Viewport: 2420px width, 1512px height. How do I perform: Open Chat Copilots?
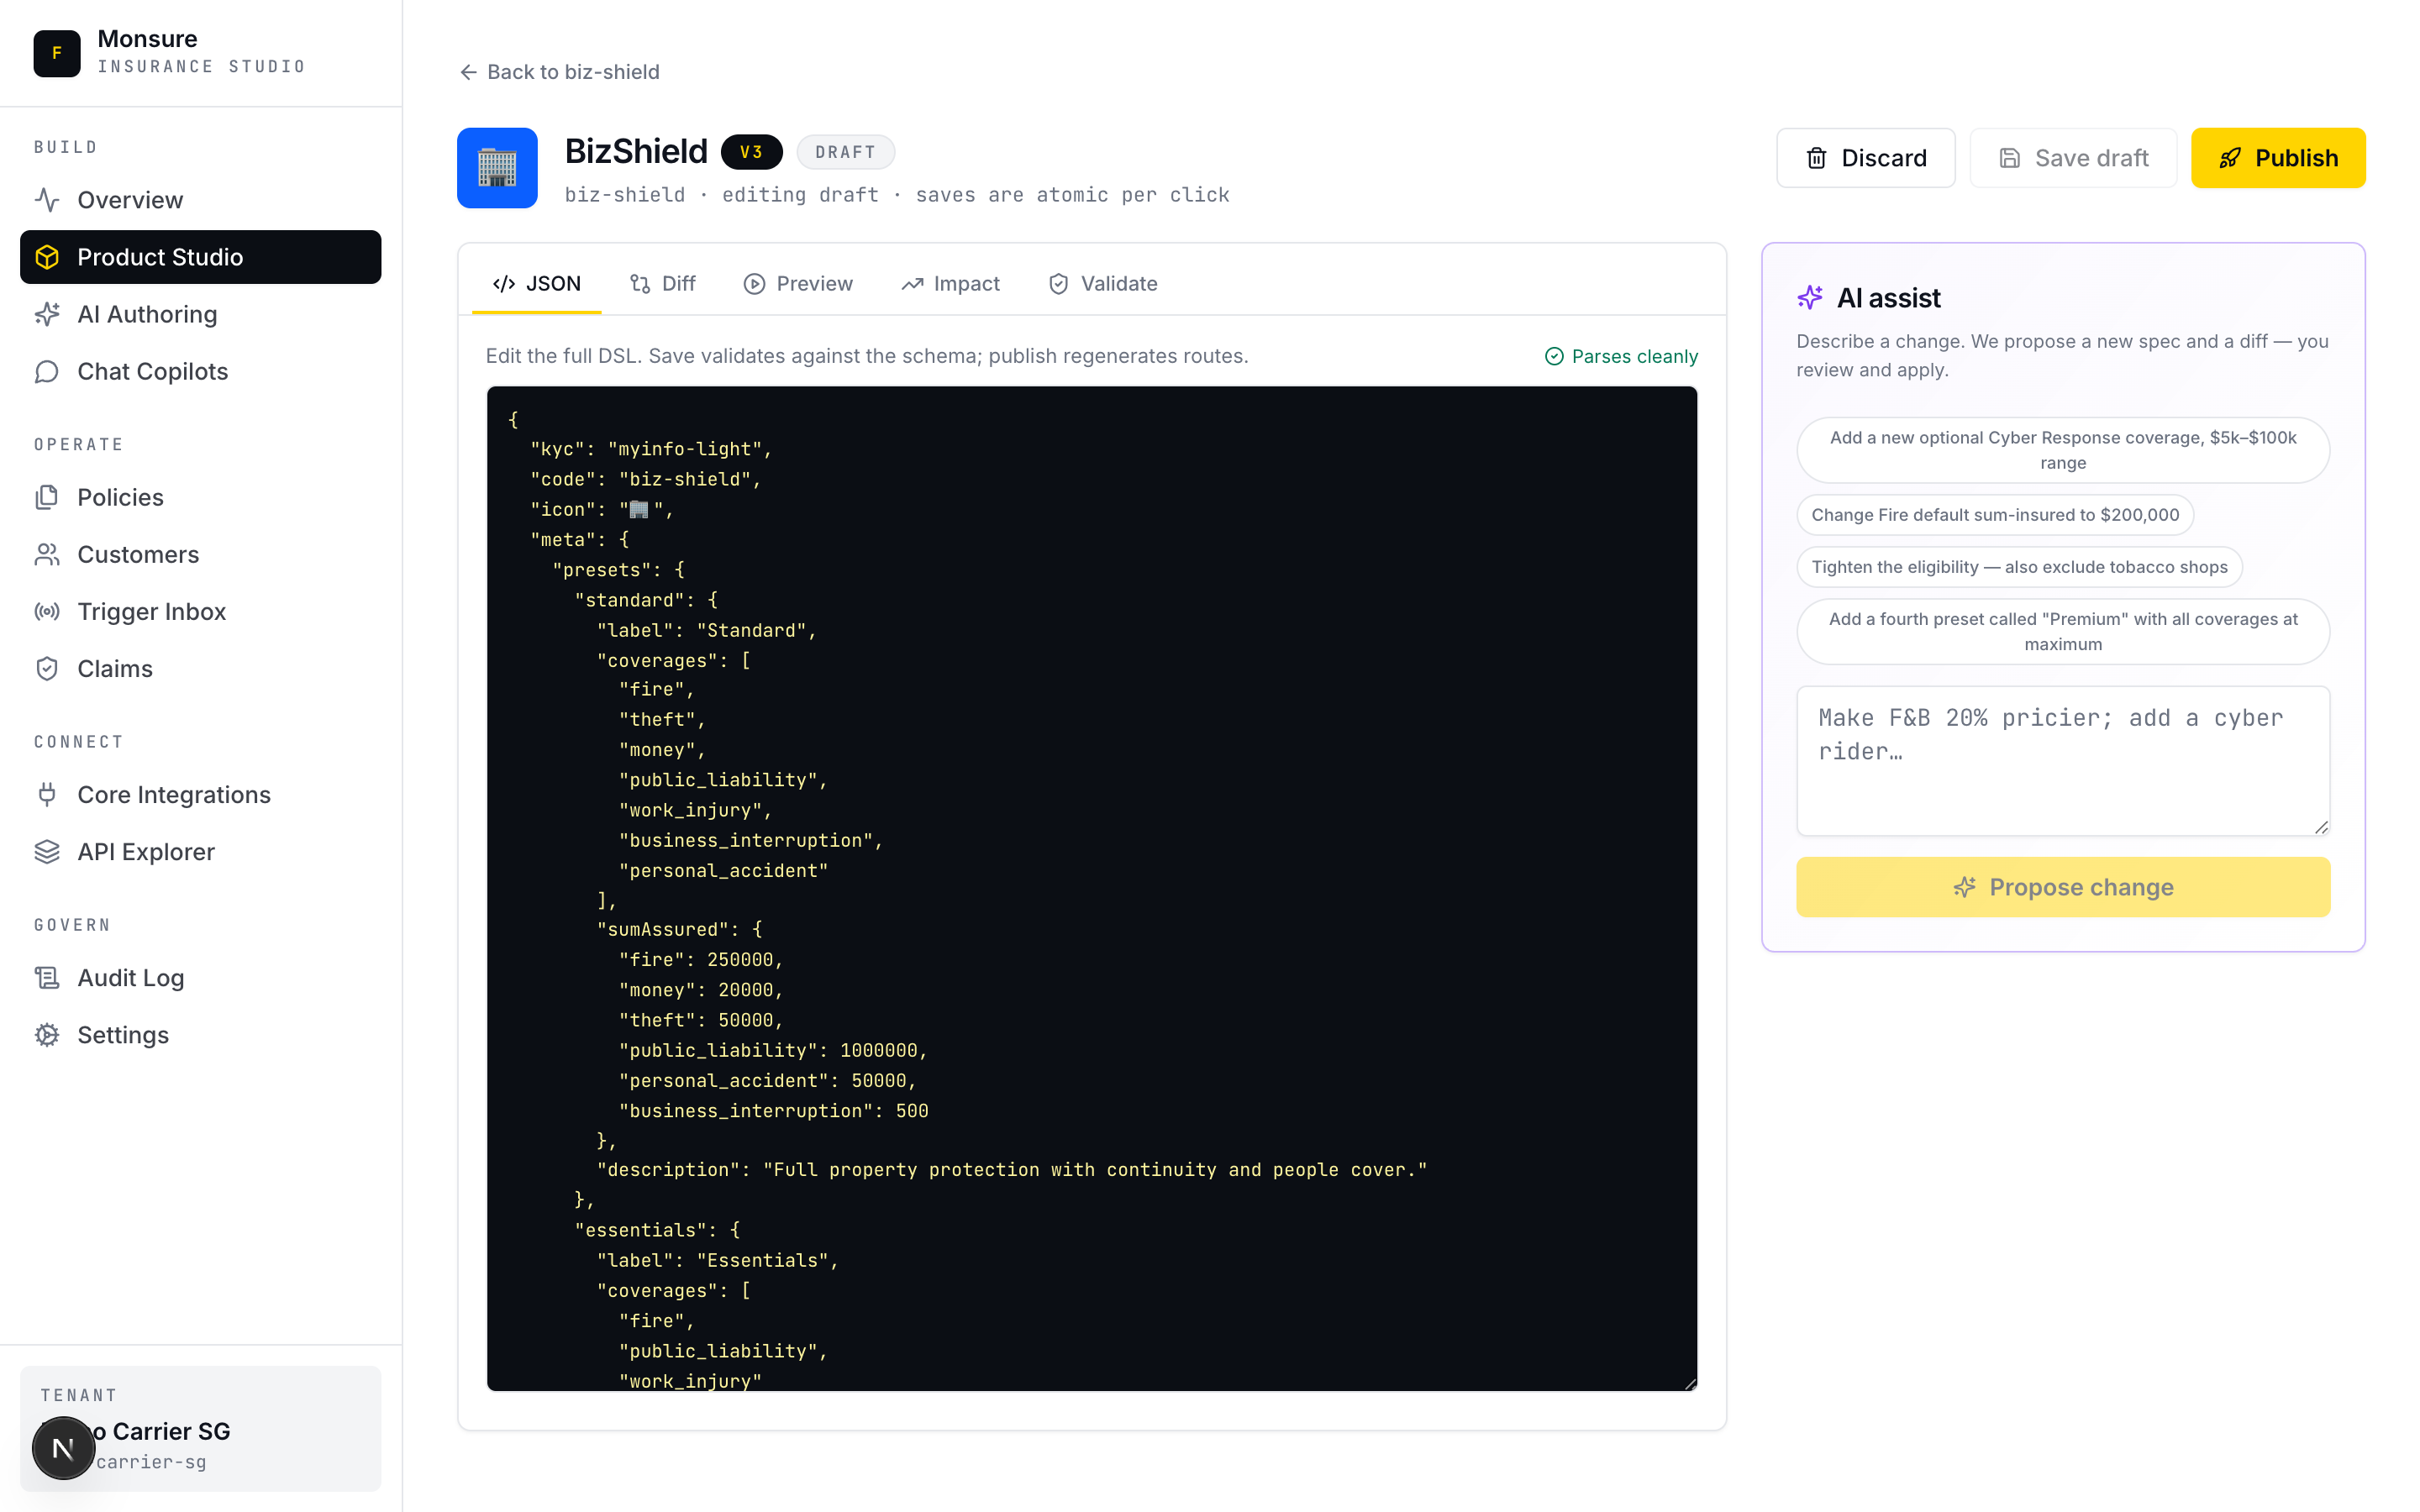152,371
